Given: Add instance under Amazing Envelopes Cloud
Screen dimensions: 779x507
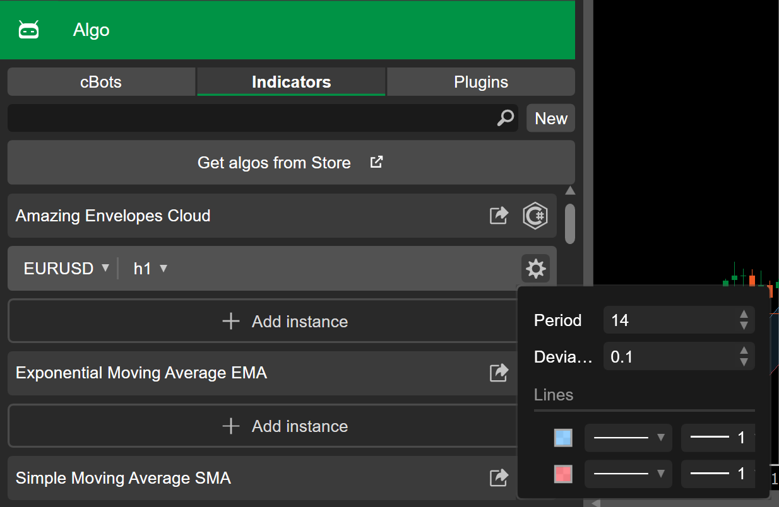Looking at the screenshot, I should [x=284, y=322].
